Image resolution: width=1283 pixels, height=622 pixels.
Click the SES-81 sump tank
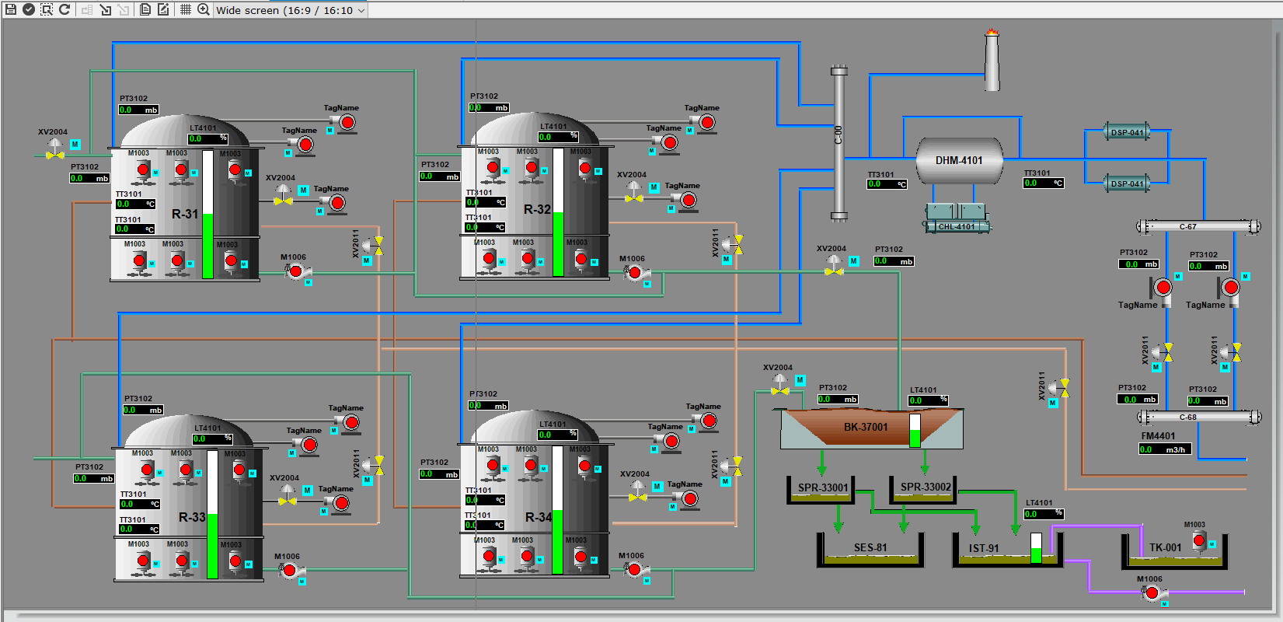(x=870, y=548)
